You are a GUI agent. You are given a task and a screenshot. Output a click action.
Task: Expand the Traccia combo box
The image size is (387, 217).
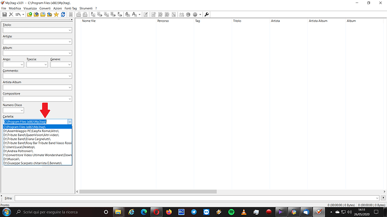pyautogui.click(x=45, y=65)
